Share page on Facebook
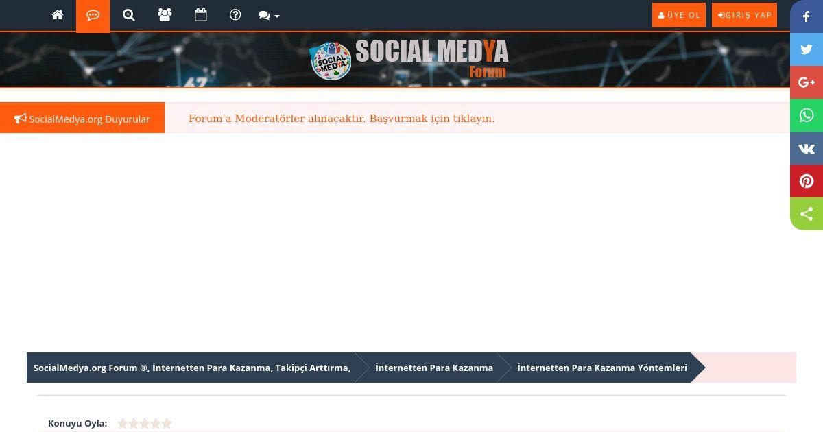823x432 pixels. click(807, 16)
